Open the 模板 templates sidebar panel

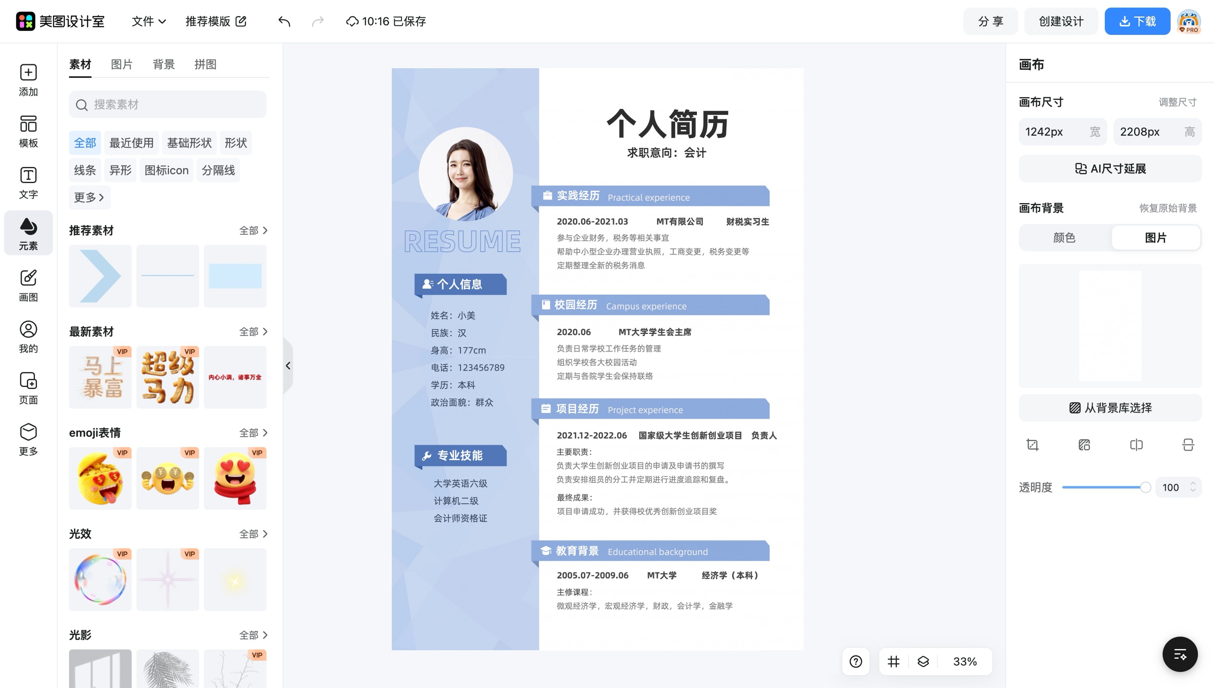29,131
